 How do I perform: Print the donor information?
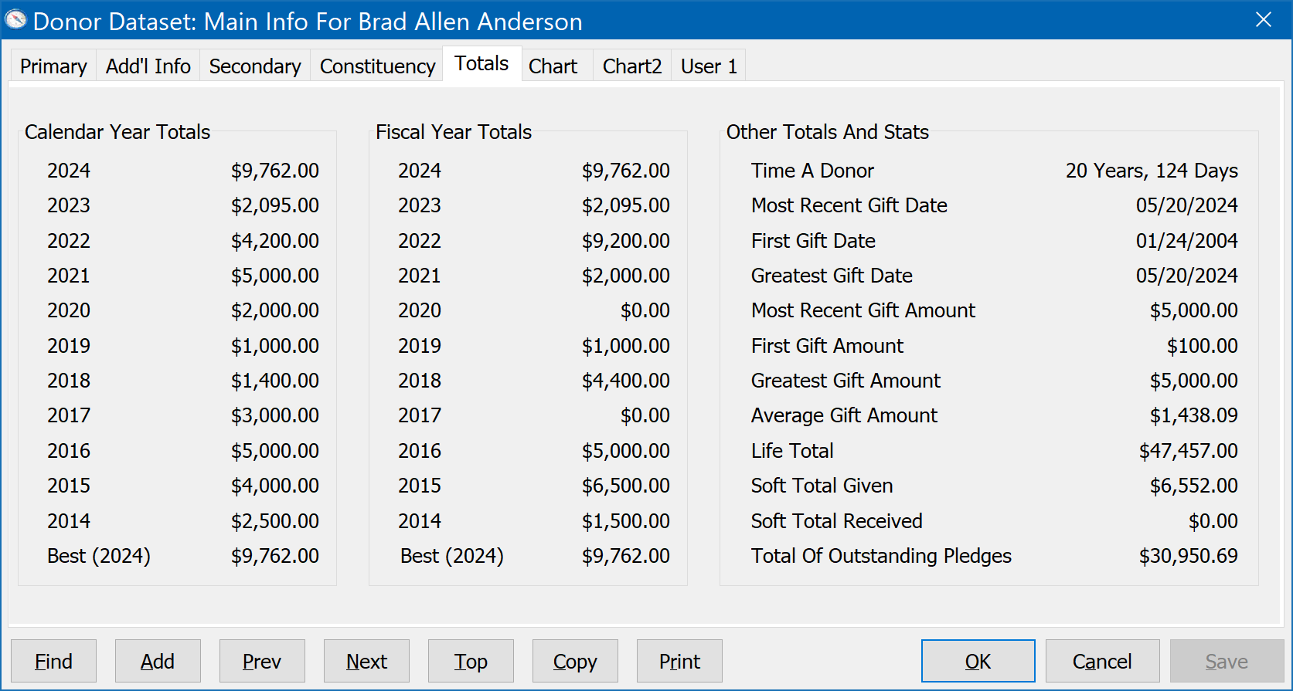[679, 661]
